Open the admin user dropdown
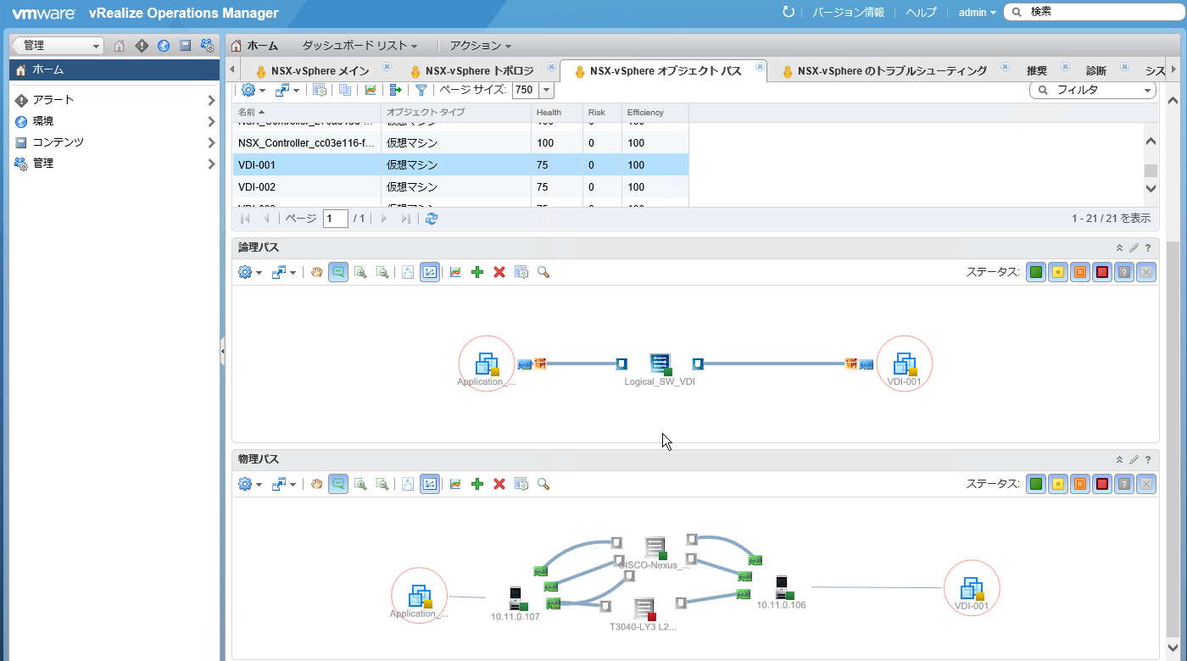 point(977,13)
